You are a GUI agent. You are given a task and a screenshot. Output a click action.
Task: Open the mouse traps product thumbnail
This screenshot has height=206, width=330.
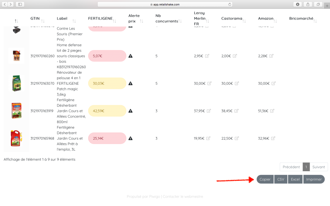pyautogui.click(x=16, y=56)
